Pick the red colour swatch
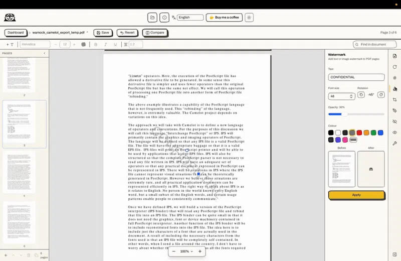Image resolution: width=401 pixels, height=261 pixels. point(359,133)
